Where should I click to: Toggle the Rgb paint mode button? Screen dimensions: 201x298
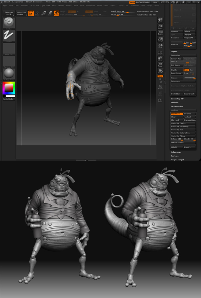point(72,12)
